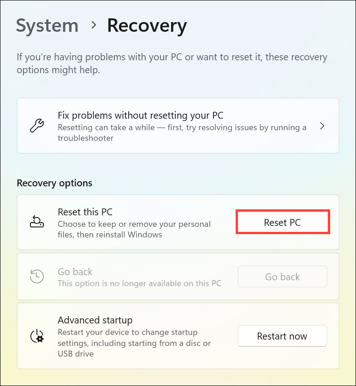Click the Reset this PC drive icon
The image size is (356, 386).
point(36,222)
